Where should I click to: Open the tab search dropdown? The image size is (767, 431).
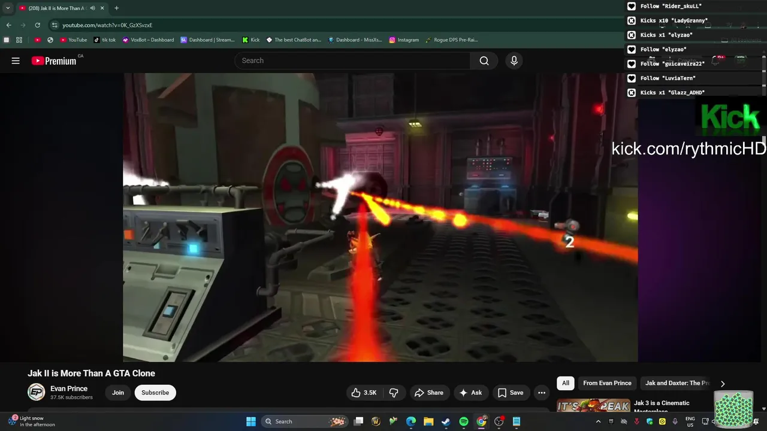pyautogui.click(x=8, y=8)
